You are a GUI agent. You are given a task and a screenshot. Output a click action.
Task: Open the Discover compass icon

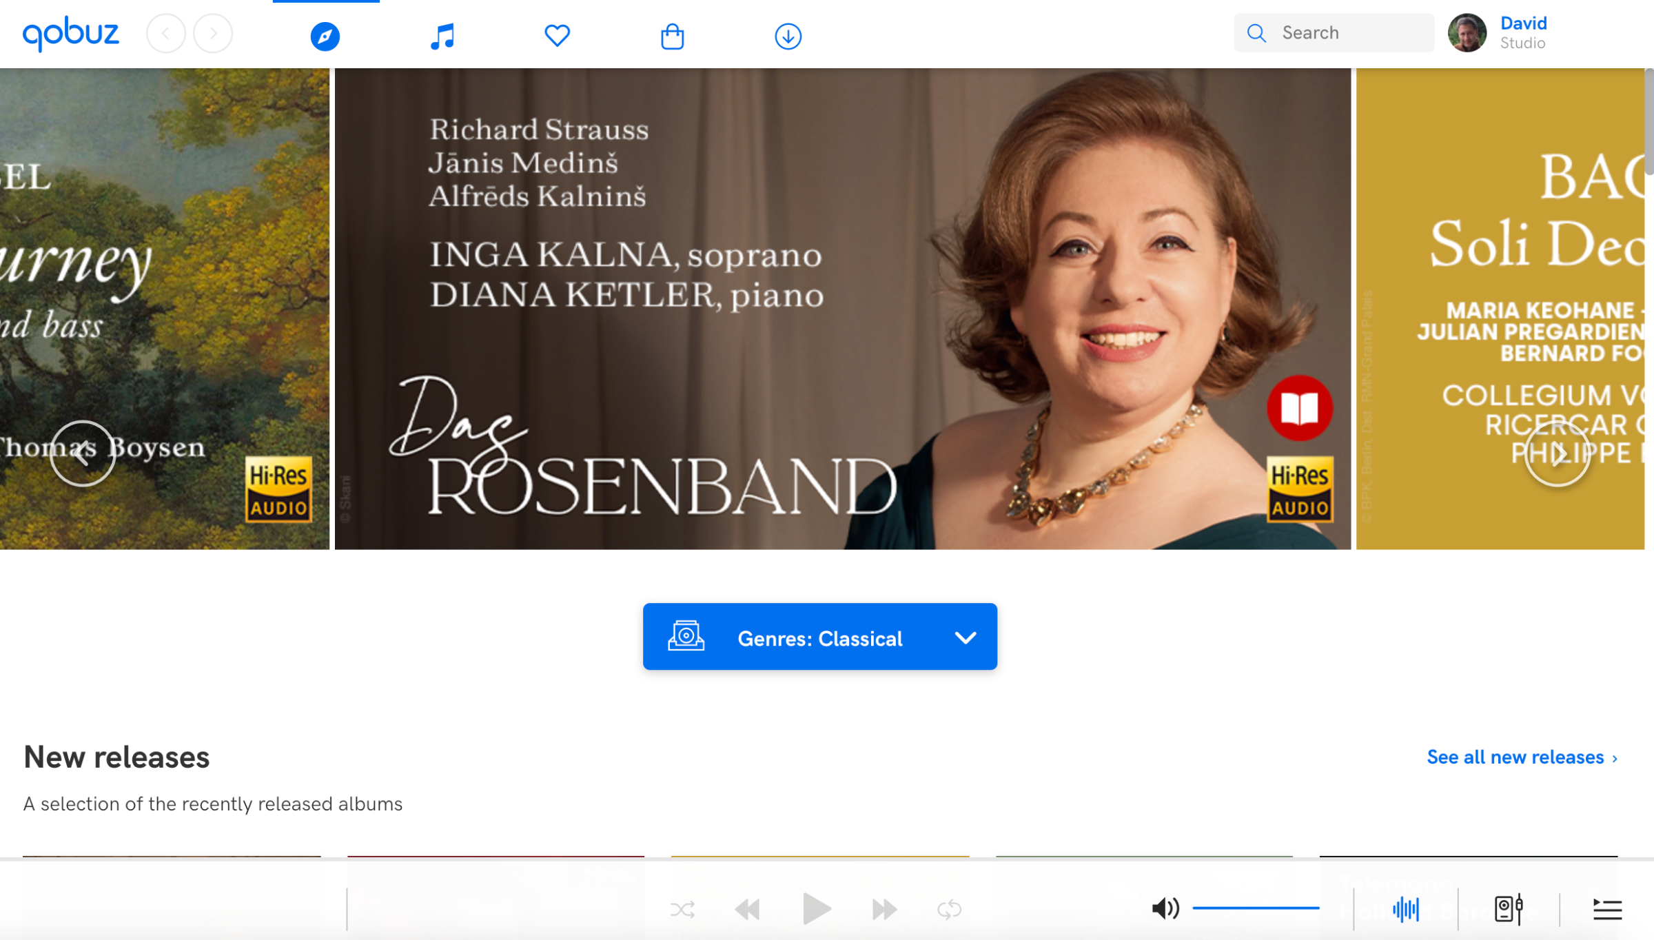click(325, 36)
